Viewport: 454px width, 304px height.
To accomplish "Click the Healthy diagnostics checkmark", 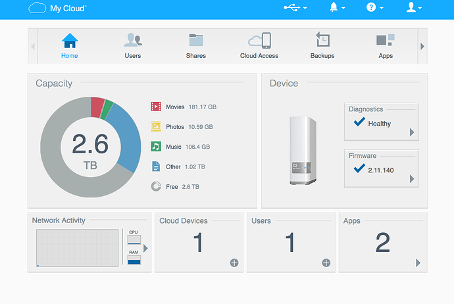I will (x=359, y=122).
